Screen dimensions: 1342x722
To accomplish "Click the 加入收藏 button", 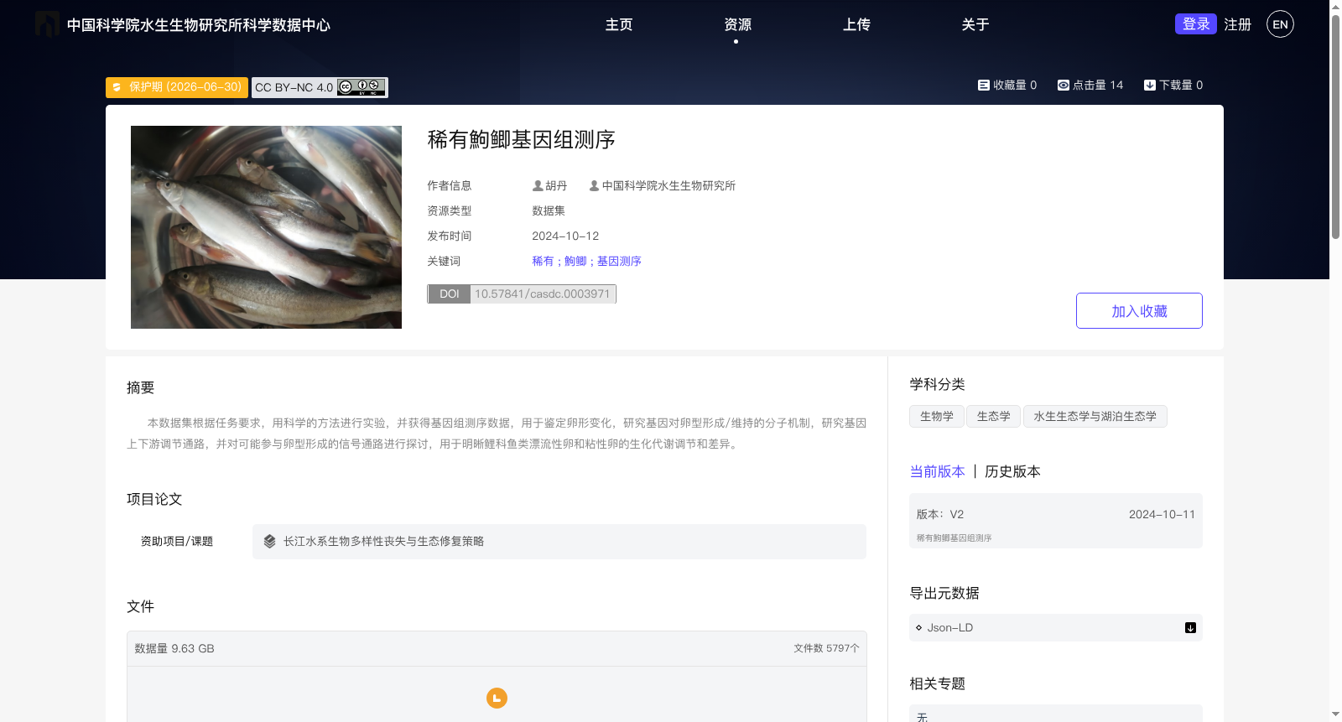I will 1139,311.
